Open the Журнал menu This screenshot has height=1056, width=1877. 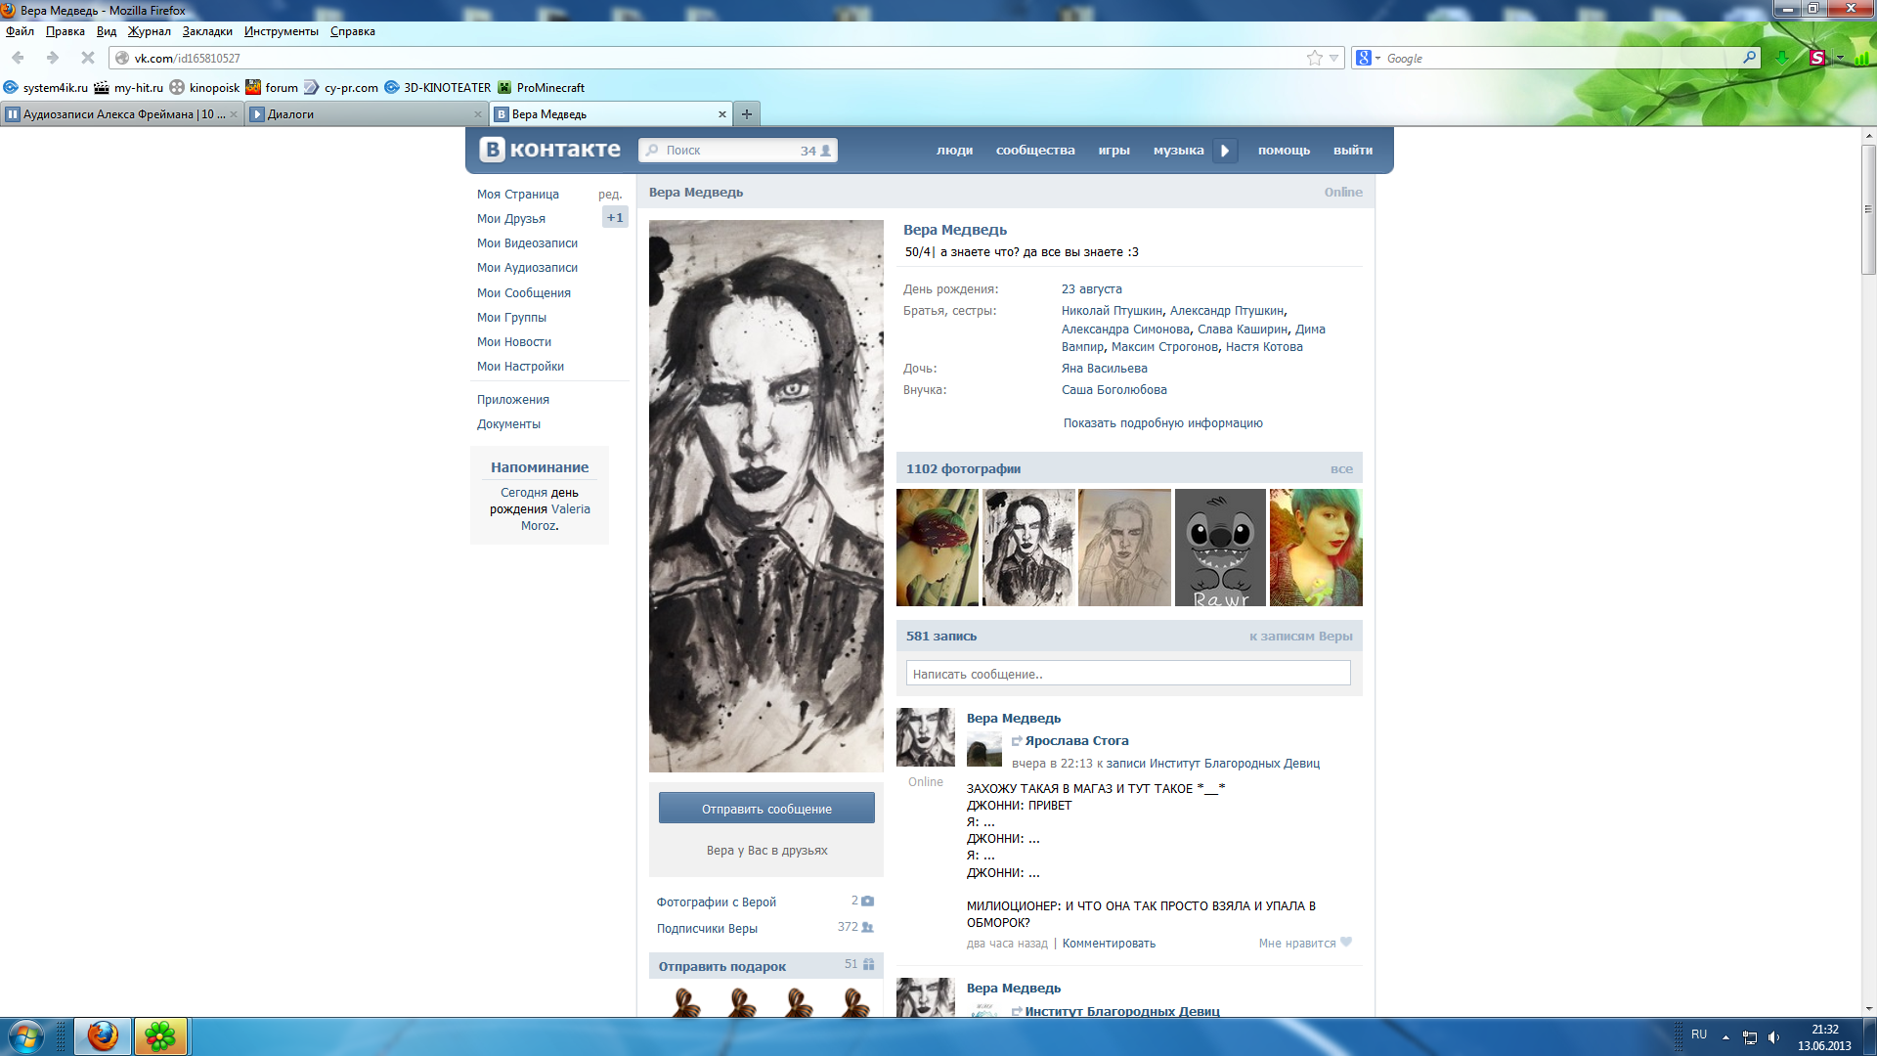point(149,31)
